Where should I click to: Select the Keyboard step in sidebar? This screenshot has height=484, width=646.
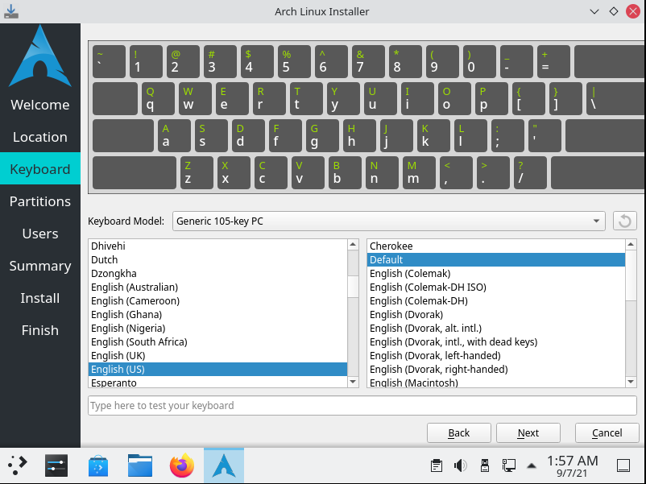[40, 169]
